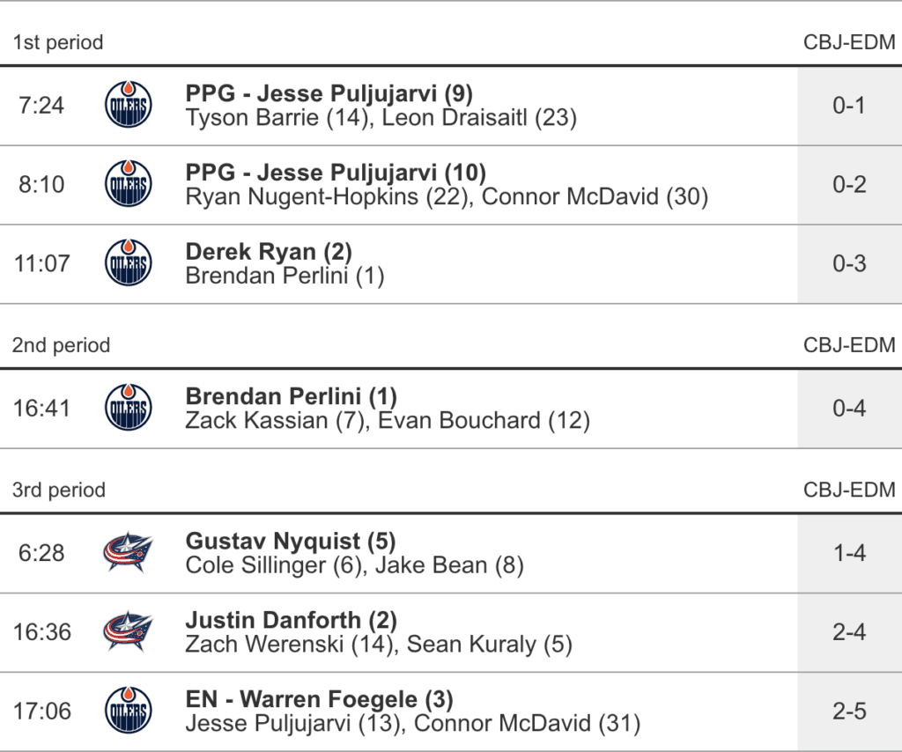Click the Oilers logo beside the 7:24 goal
The width and height of the screenshot is (902, 752).
(128, 106)
